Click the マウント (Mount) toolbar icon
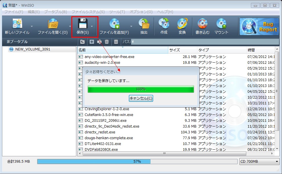This screenshot has height=174, width=282. pyautogui.click(x=221, y=23)
